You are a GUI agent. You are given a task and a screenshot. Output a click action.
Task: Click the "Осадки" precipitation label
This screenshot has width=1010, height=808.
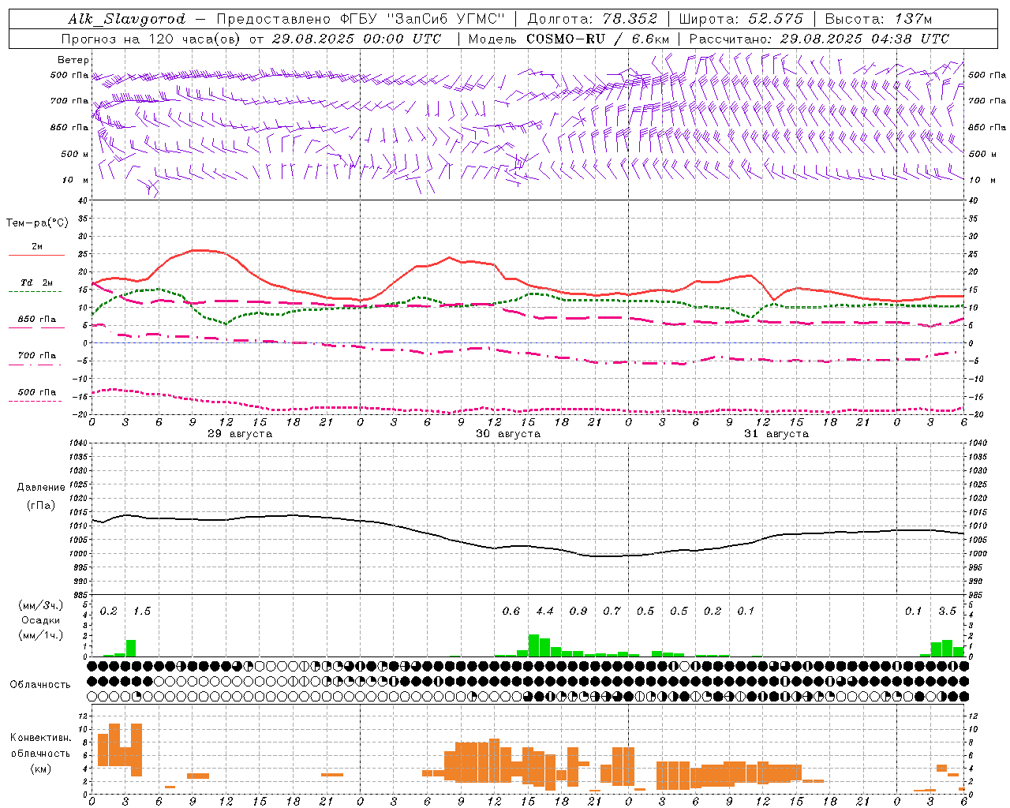[x=40, y=620]
